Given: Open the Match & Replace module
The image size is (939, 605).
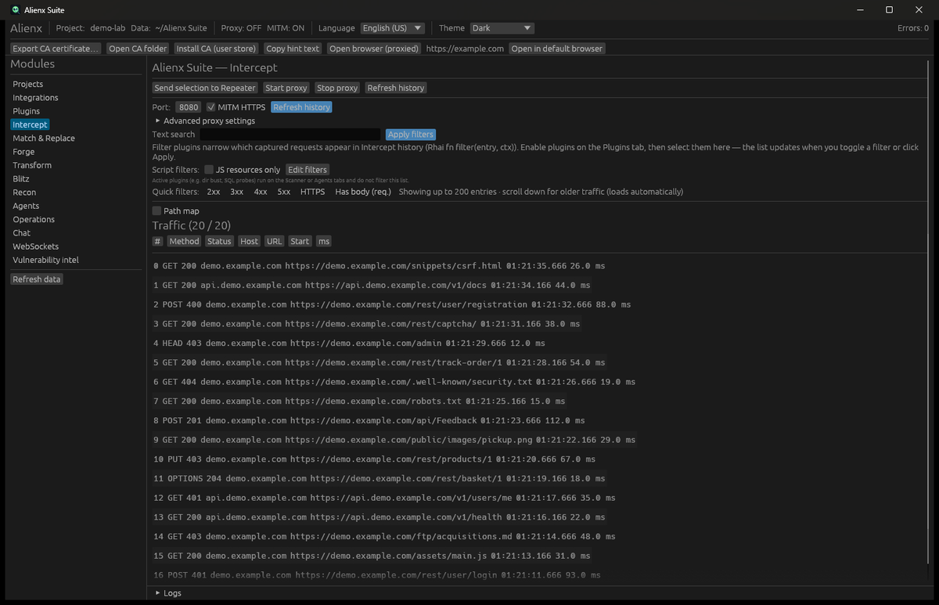Looking at the screenshot, I should (44, 139).
